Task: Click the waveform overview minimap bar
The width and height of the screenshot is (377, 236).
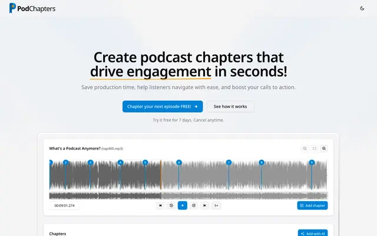Action: coord(188,195)
